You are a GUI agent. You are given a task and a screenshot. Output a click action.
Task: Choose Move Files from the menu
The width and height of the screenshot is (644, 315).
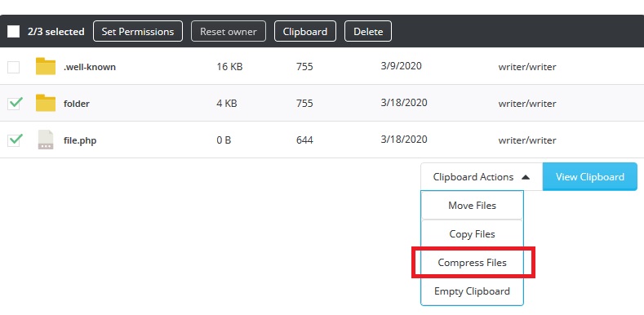point(473,205)
